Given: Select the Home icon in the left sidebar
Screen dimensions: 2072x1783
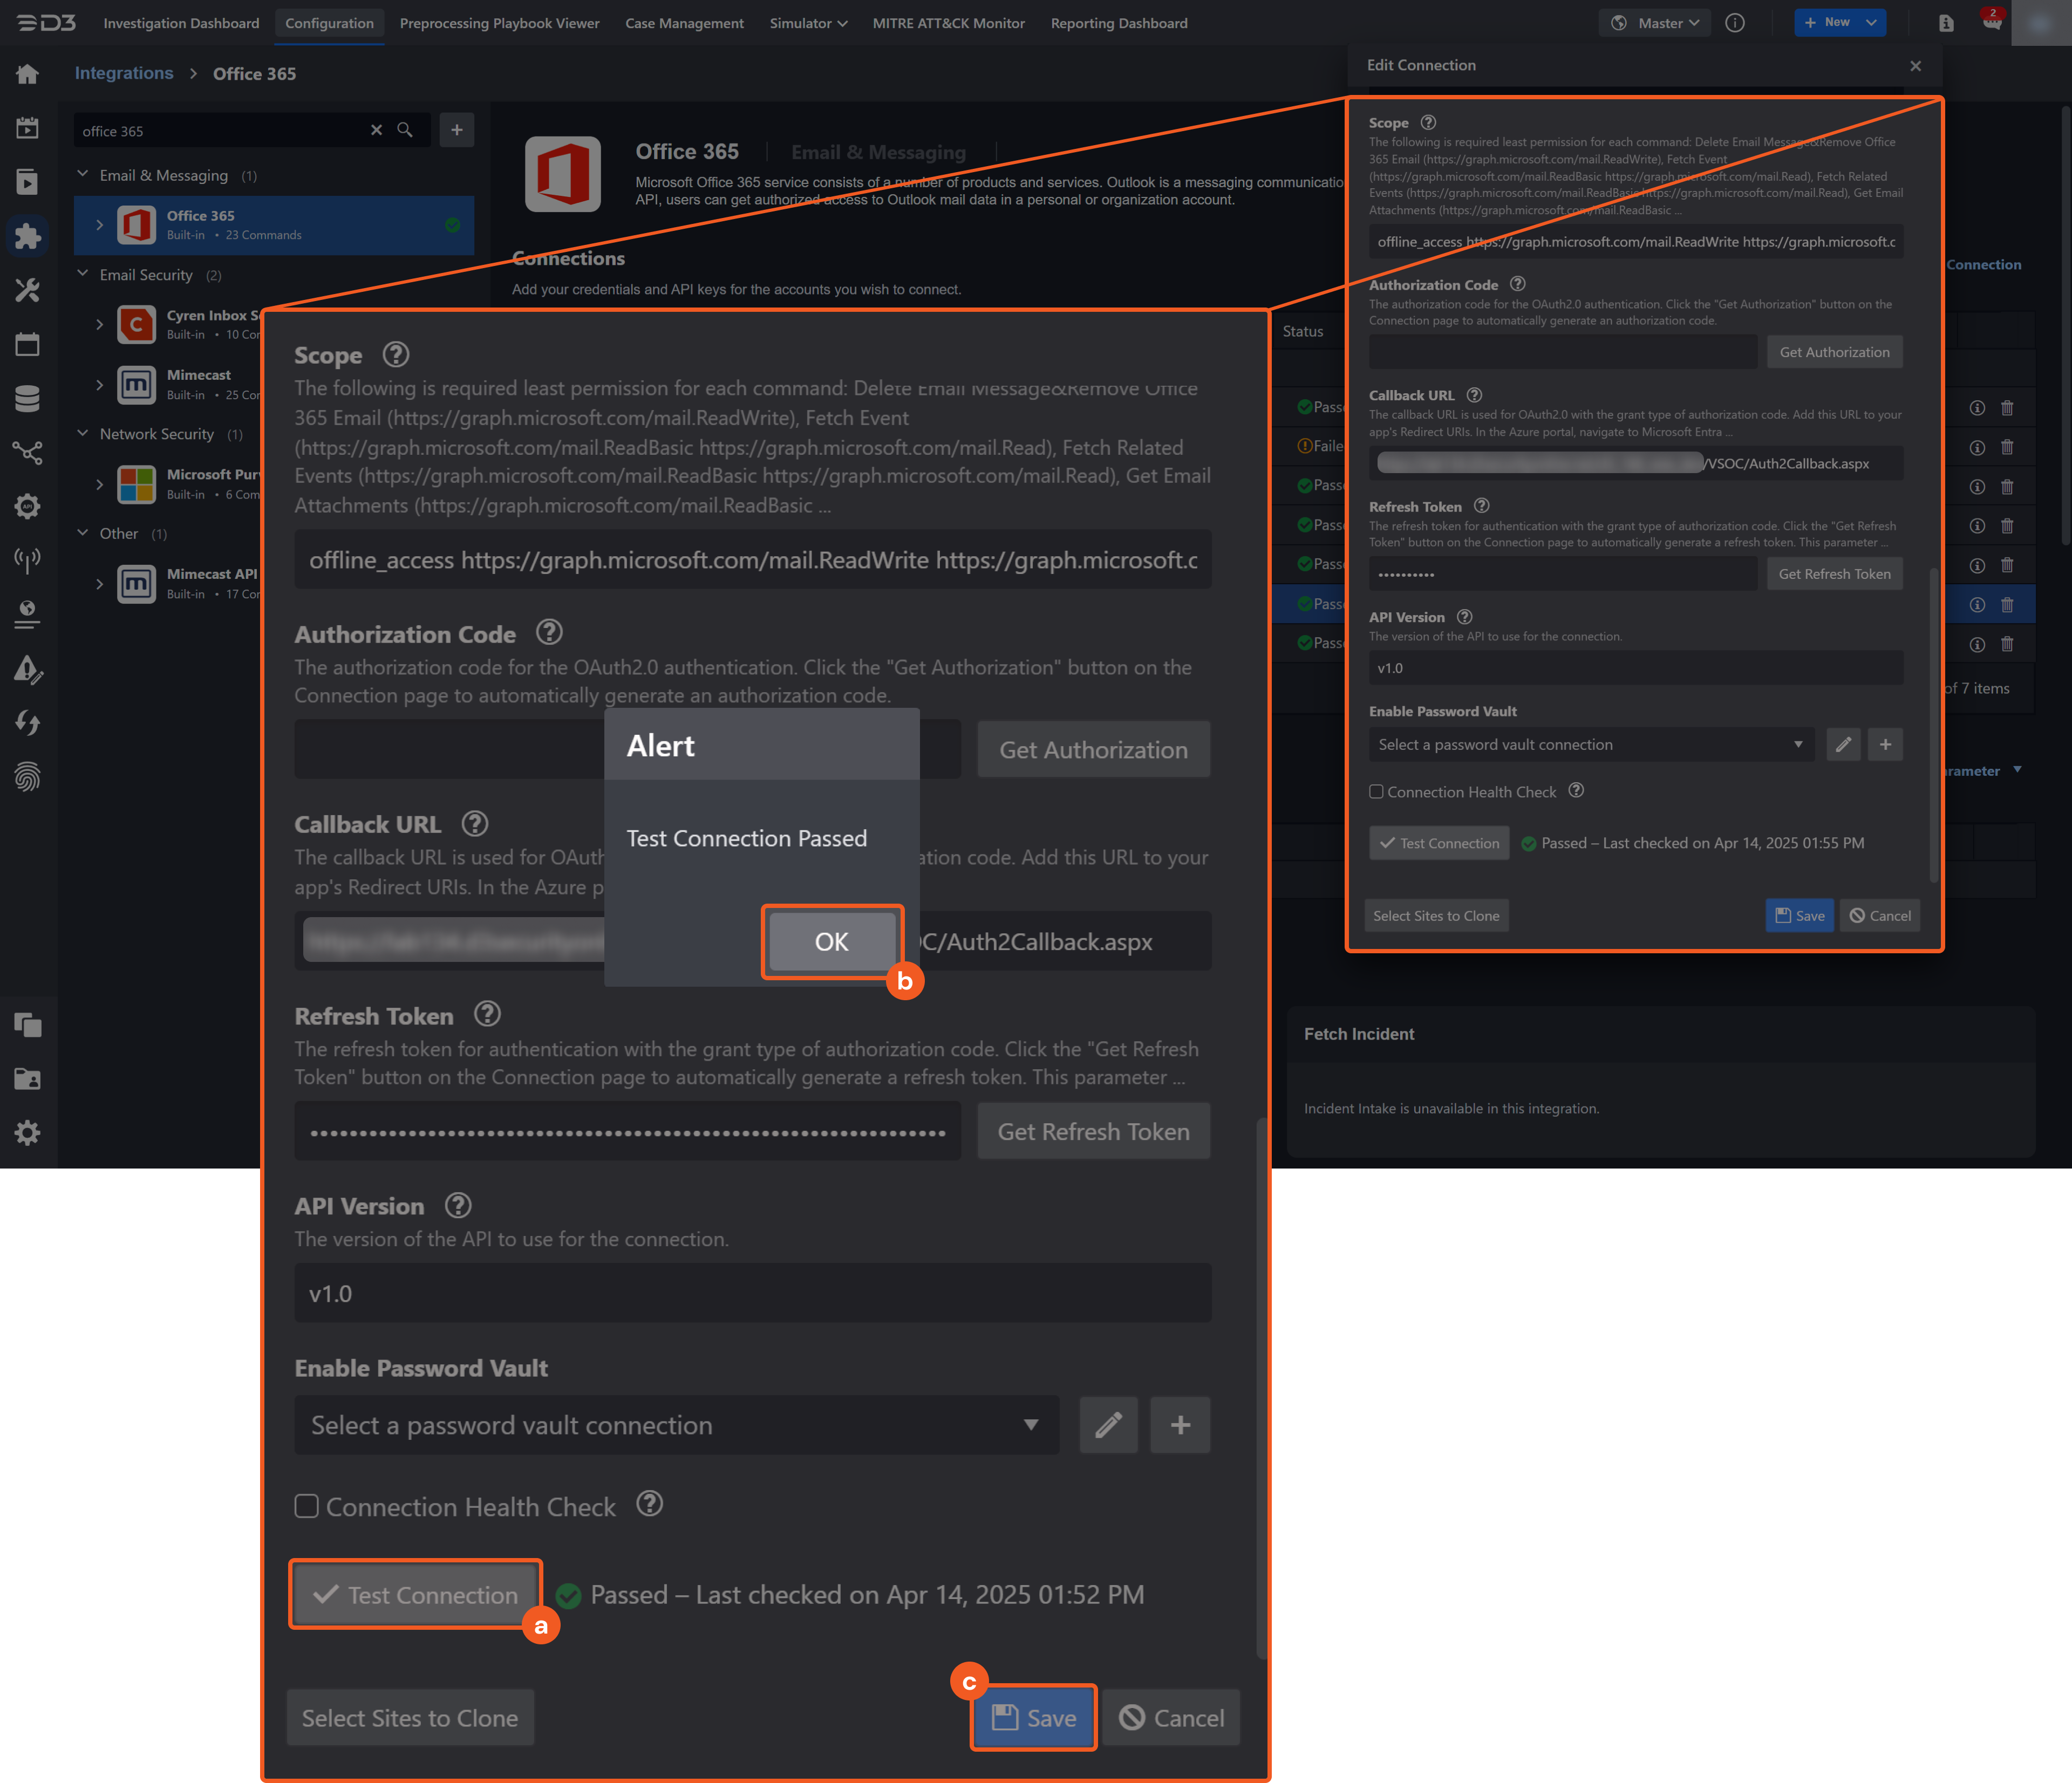Looking at the screenshot, I should point(27,73).
